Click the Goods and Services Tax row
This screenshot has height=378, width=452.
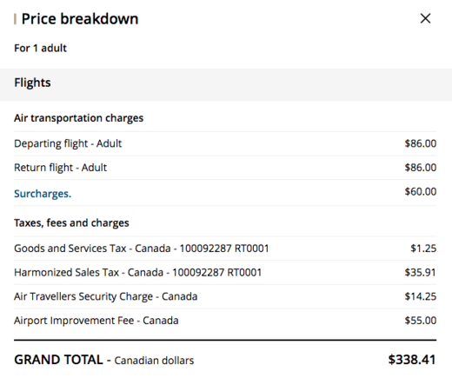pyautogui.click(x=225, y=249)
